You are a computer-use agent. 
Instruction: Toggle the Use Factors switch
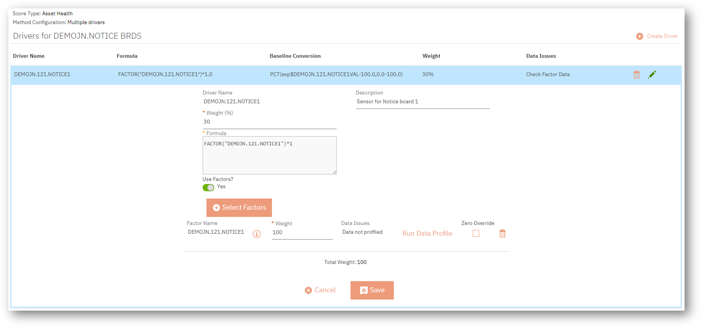(x=208, y=187)
